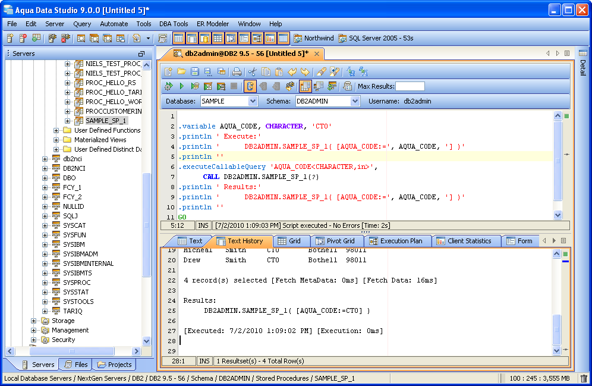Open the Schema dropdown showing DB2ADMIN

click(x=355, y=101)
